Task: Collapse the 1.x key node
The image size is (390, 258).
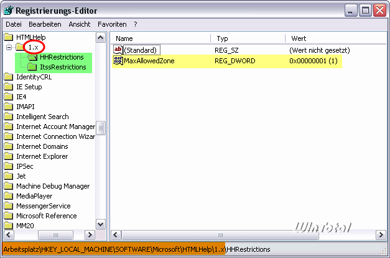Action: [9, 47]
